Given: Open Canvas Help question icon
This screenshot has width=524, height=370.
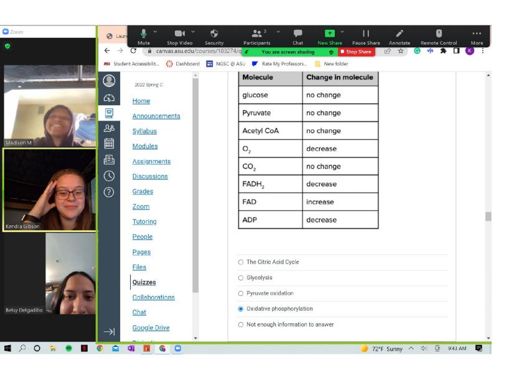Looking at the screenshot, I should click(x=109, y=192).
